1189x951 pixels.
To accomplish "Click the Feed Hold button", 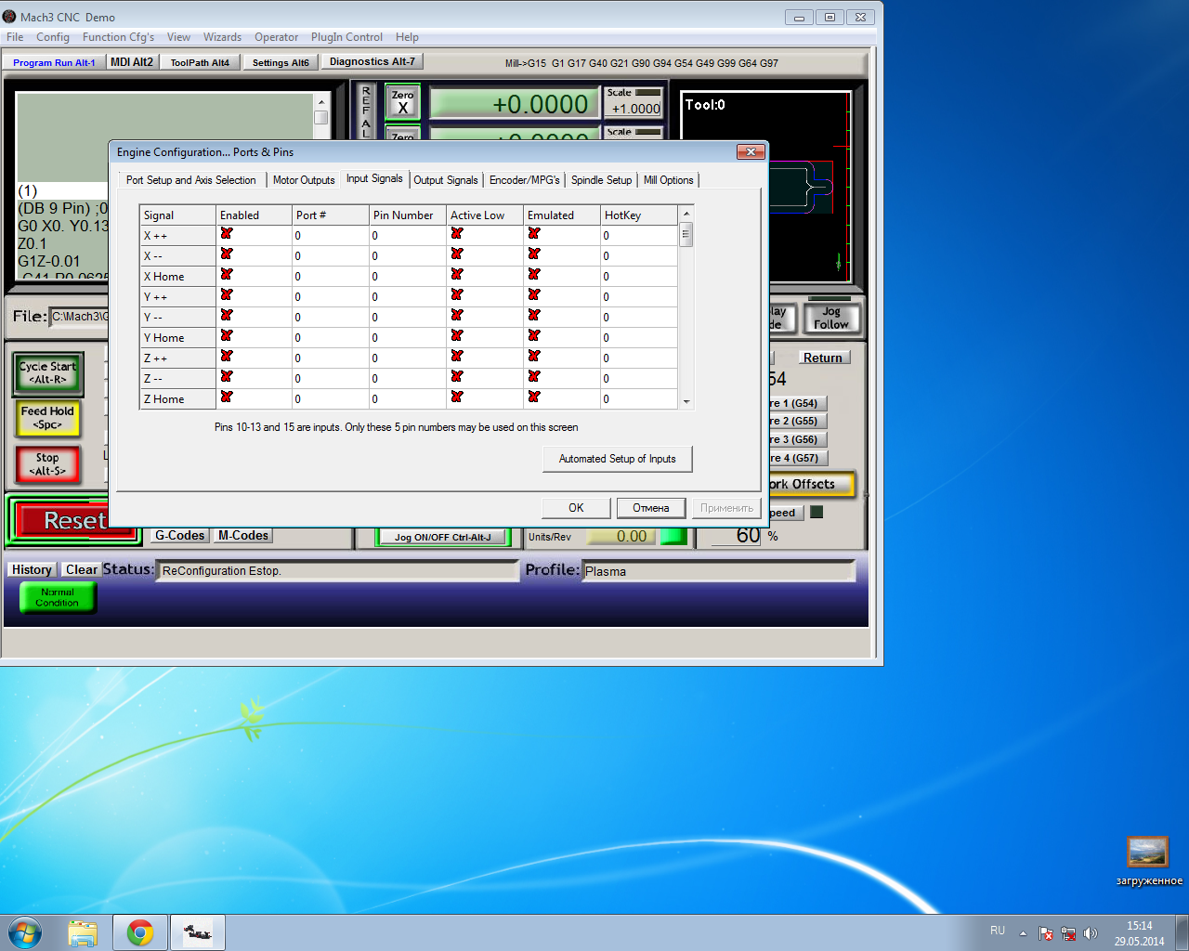I will click(47, 418).
